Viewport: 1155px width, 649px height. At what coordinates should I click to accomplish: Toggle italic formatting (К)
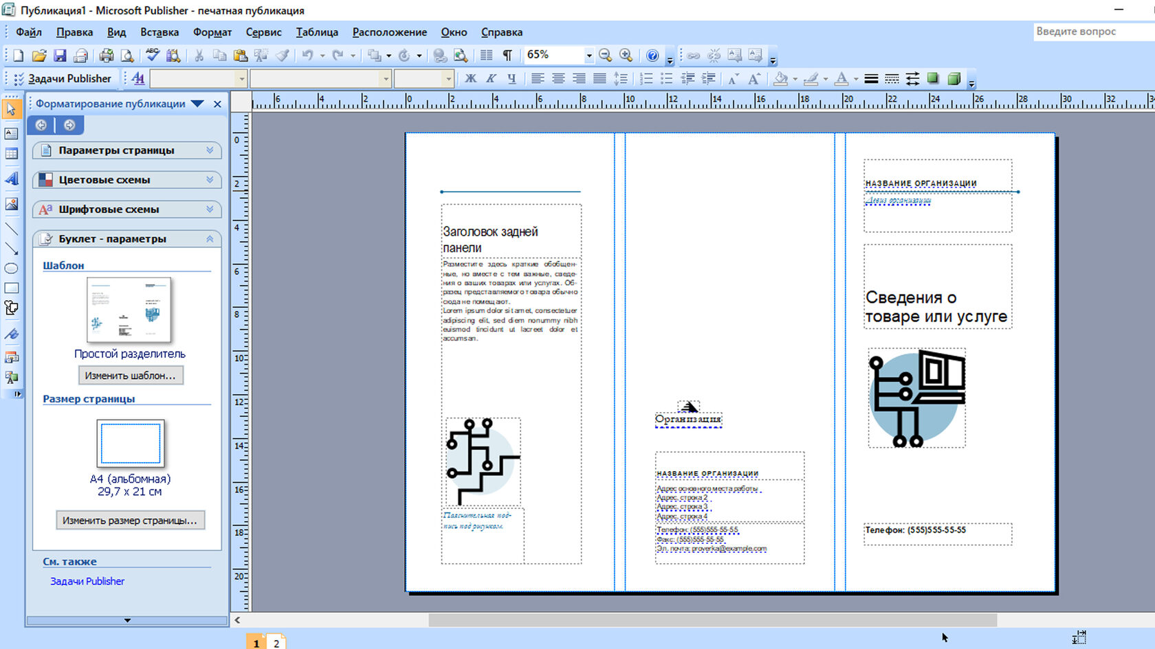491,79
